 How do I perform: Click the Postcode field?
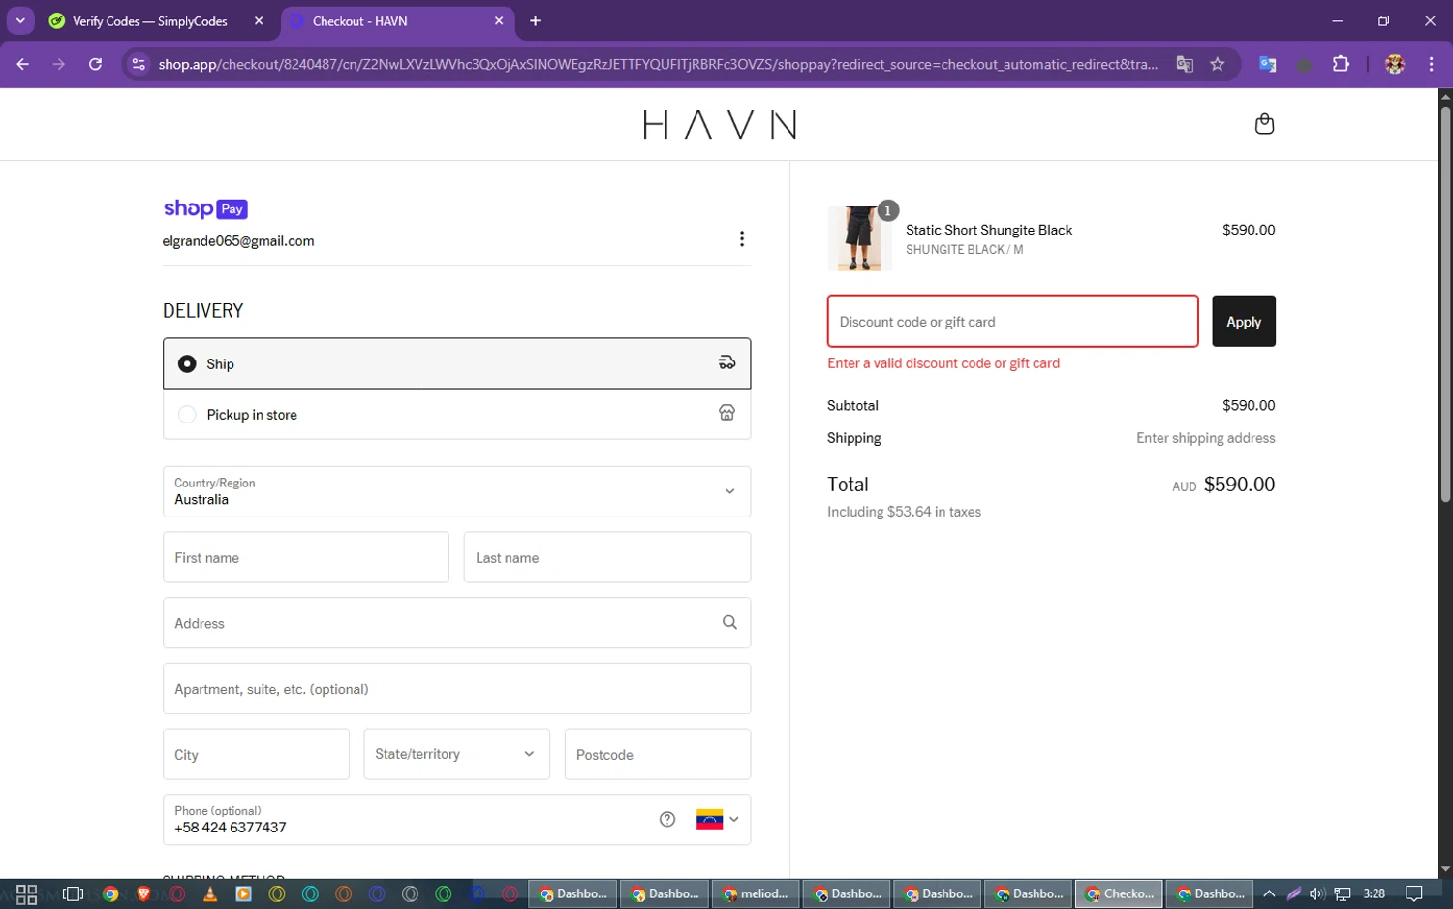(x=658, y=754)
